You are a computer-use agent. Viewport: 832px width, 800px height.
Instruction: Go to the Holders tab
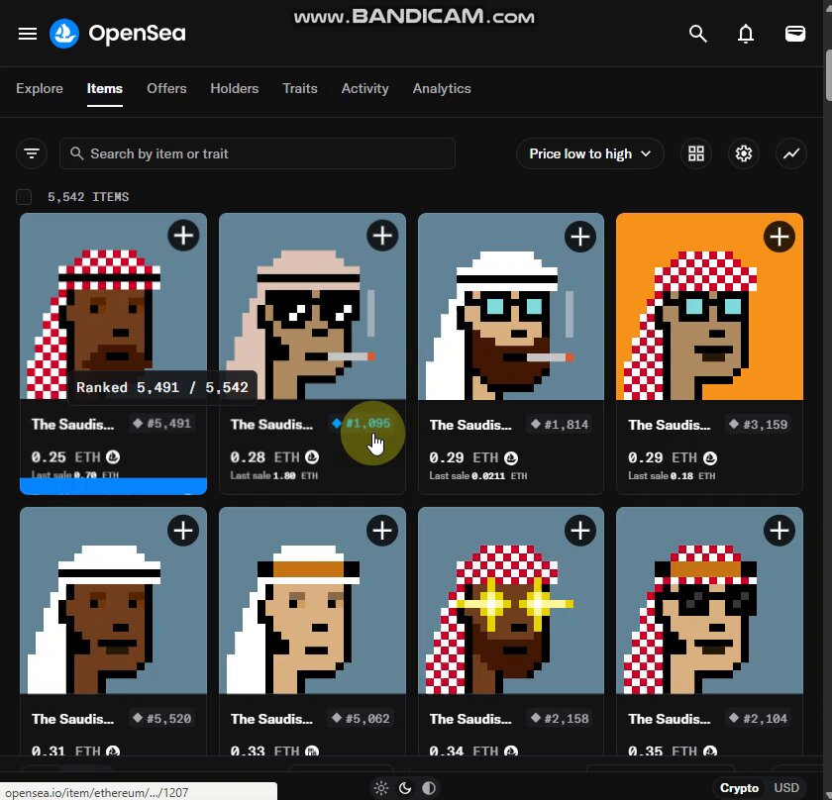point(235,88)
